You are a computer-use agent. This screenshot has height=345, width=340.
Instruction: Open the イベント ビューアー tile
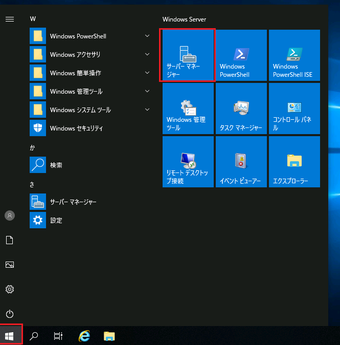pyautogui.click(x=241, y=162)
